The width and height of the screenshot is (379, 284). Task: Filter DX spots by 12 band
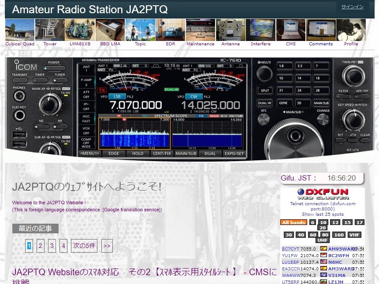pyautogui.click(x=335, y=222)
